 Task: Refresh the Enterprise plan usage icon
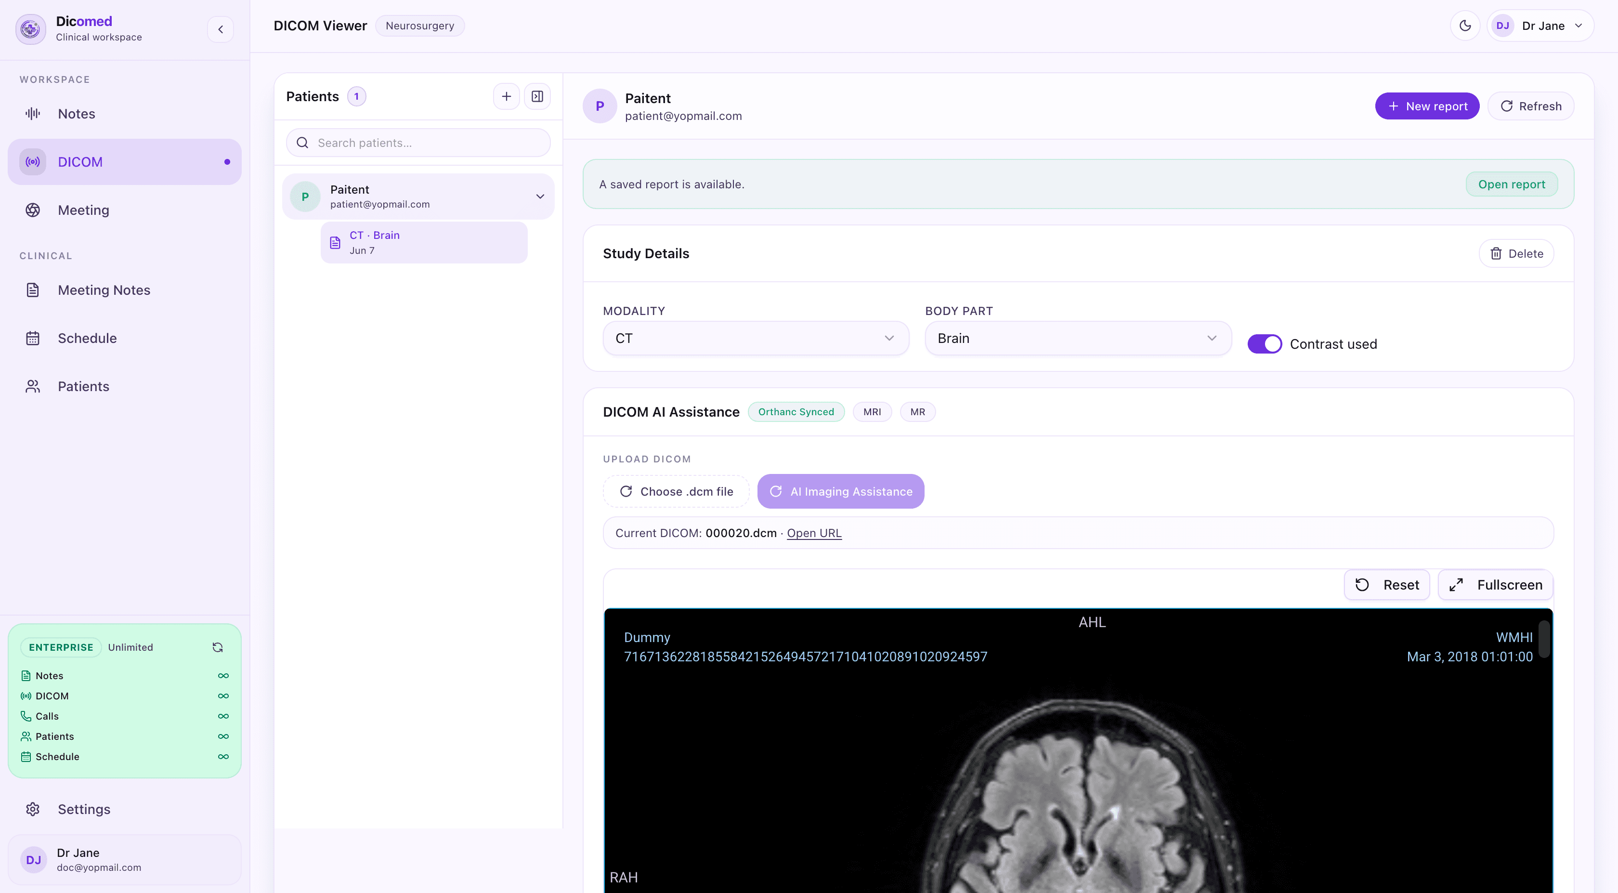[218, 647]
